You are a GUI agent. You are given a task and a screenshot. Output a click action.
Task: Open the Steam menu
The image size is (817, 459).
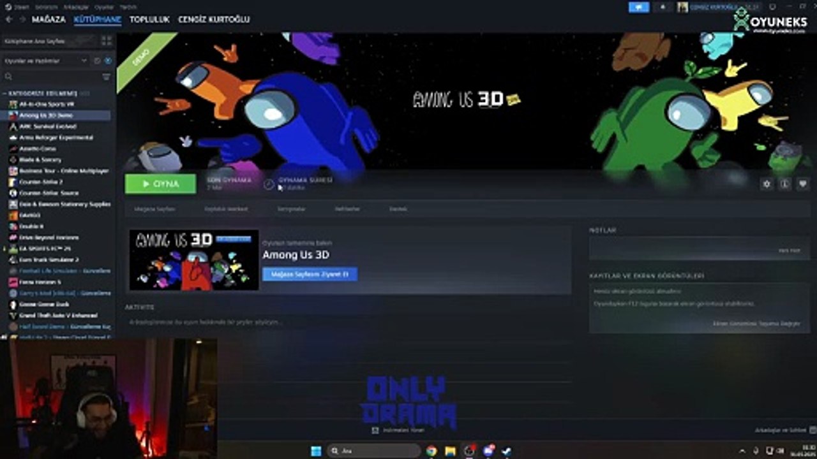[22, 7]
